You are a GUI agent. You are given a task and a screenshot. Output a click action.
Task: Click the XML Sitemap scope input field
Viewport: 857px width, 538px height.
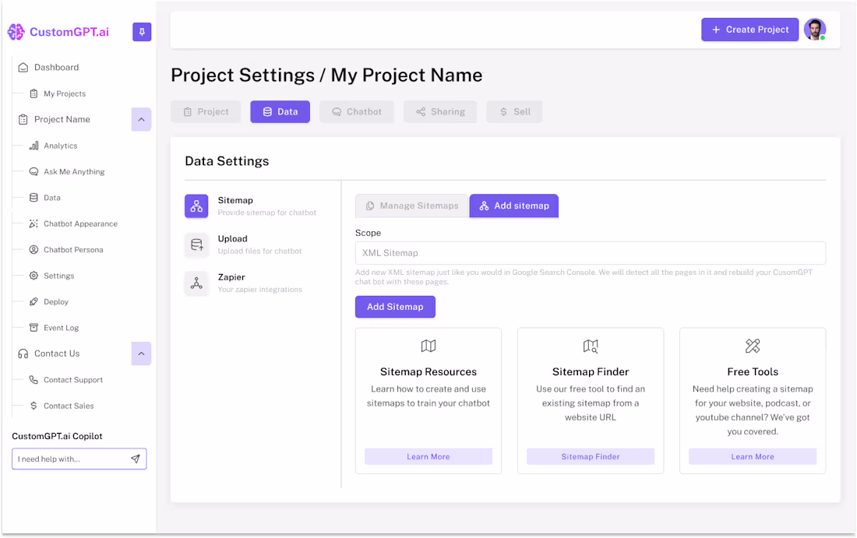click(590, 252)
